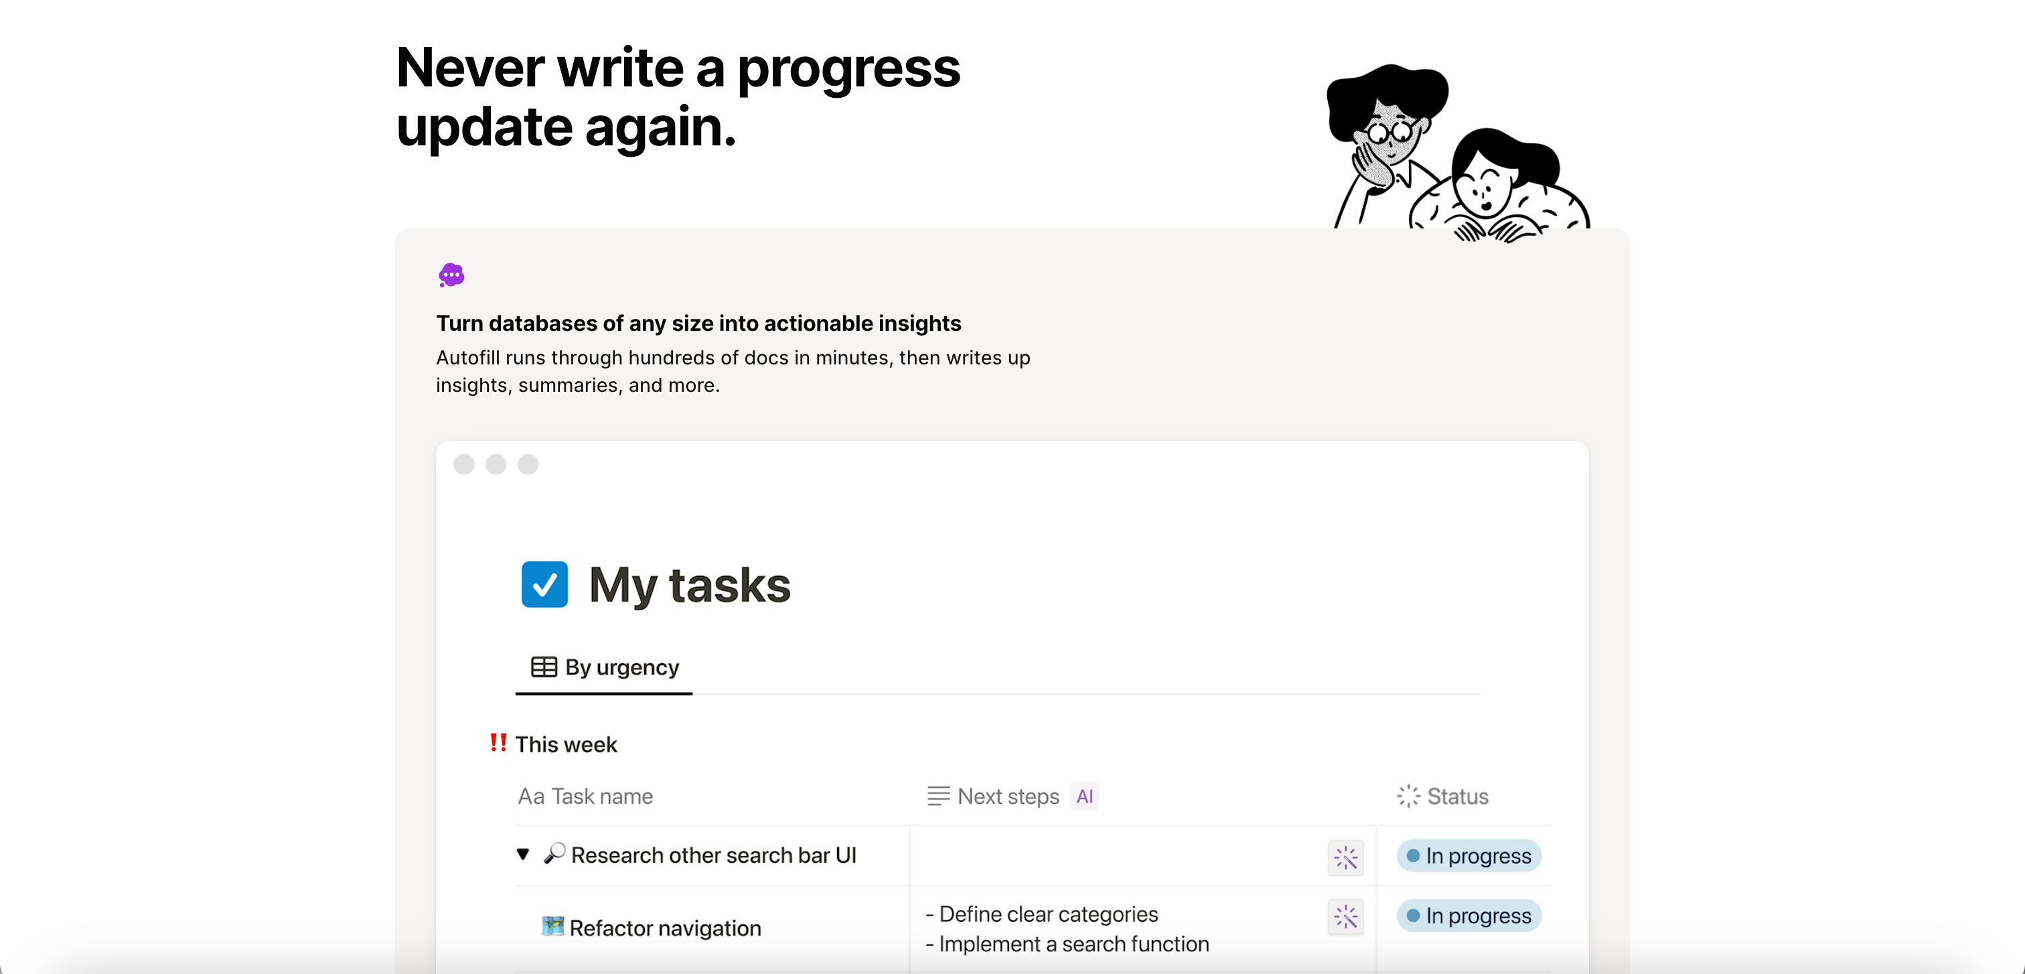Click the map icon on Refactor navigation
This screenshot has height=974, width=2025.
click(x=552, y=927)
